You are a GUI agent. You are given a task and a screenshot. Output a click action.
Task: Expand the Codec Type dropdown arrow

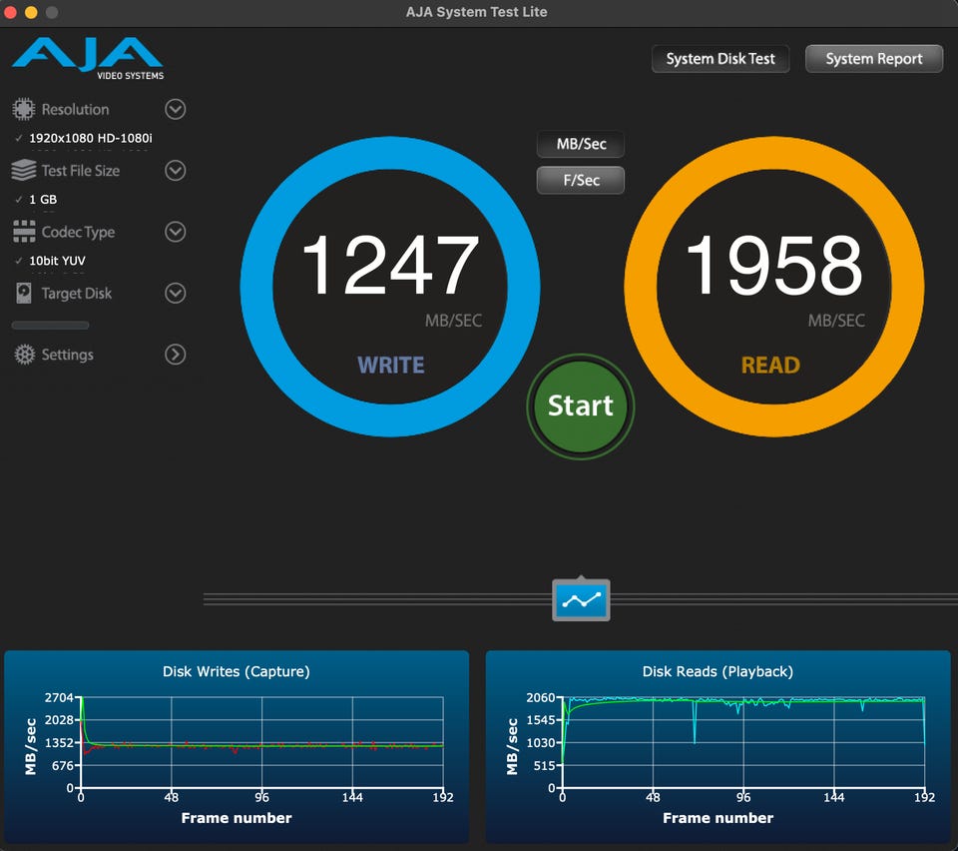point(176,232)
